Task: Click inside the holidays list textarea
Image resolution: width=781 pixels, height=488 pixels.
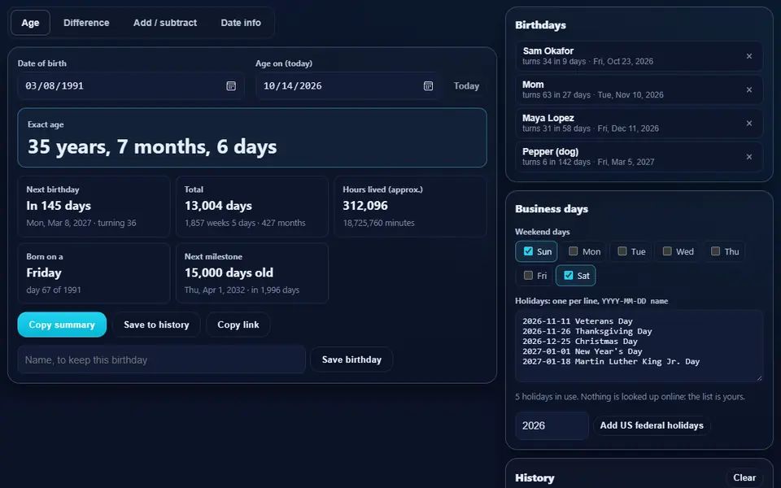Action: (639, 346)
